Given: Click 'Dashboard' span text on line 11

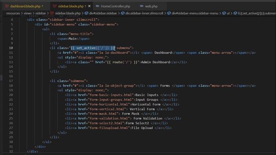Looking at the screenshot, I should pyautogui.click(x=163, y=53).
